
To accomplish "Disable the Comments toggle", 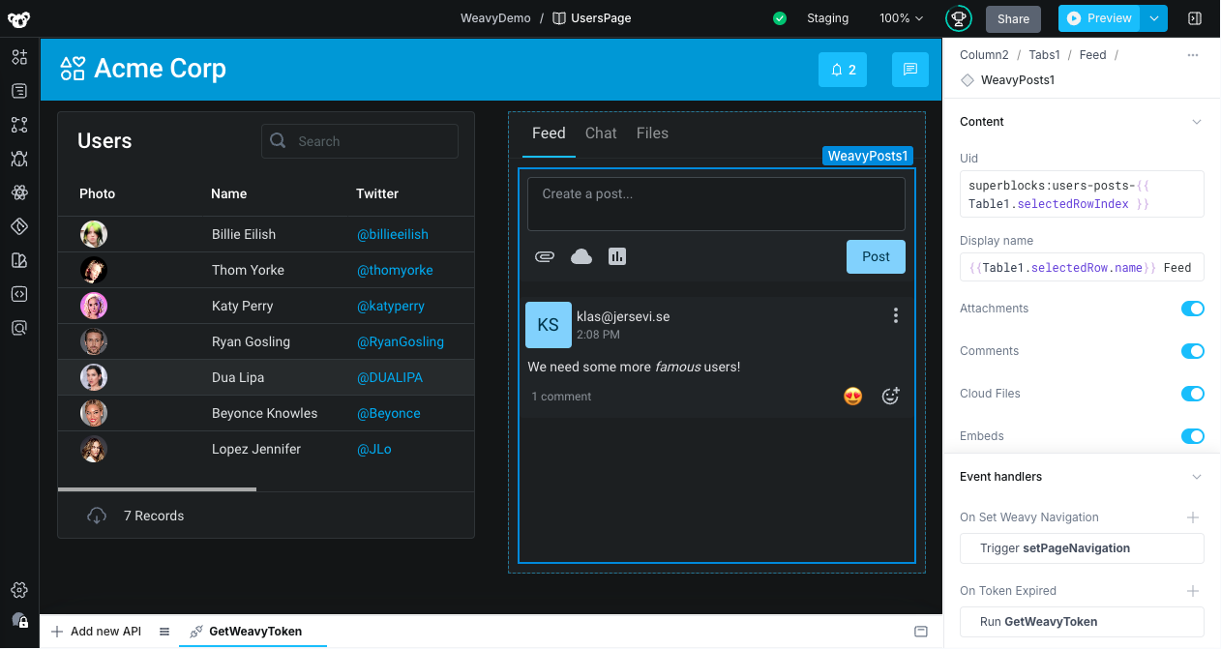I will (x=1193, y=351).
